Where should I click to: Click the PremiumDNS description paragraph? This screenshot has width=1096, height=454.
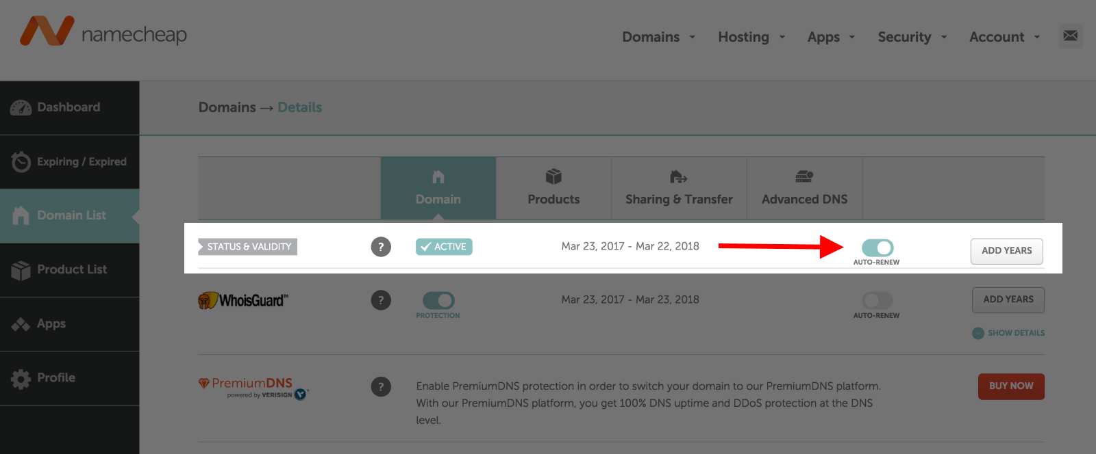click(x=648, y=403)
